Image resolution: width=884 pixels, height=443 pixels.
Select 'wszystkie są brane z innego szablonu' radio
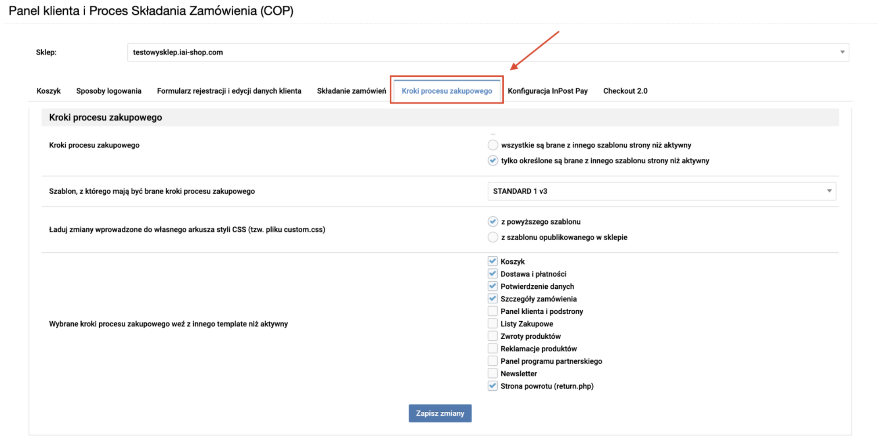tap(493, 145)
